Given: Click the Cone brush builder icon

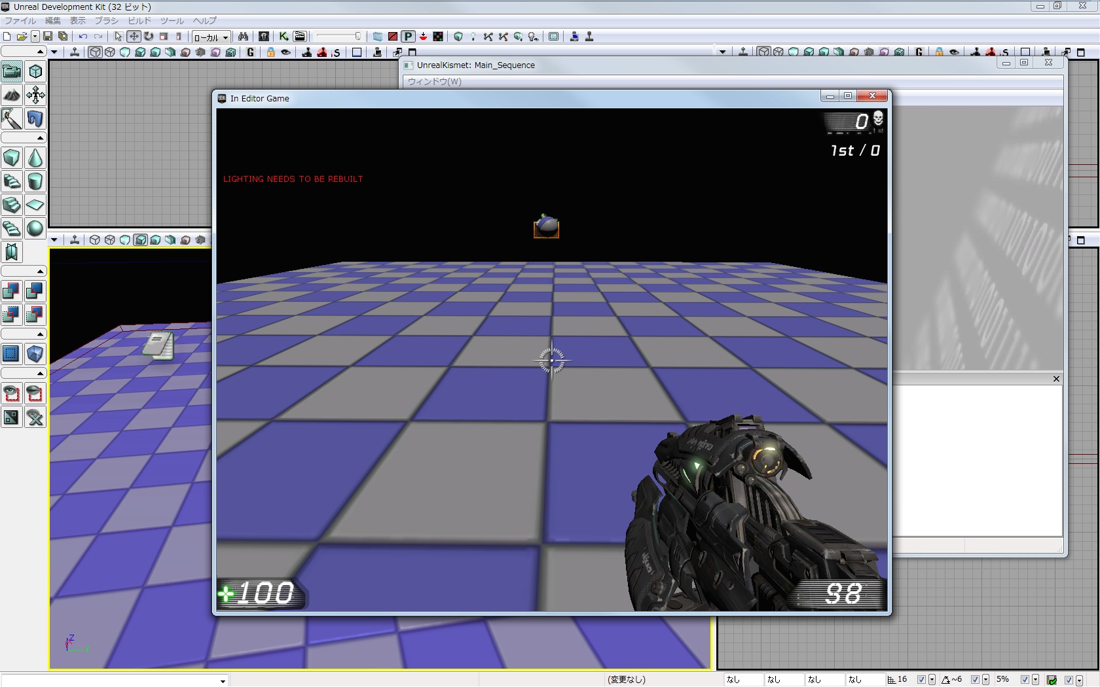Looking at the screenshot, I should (x=35, y=158).
